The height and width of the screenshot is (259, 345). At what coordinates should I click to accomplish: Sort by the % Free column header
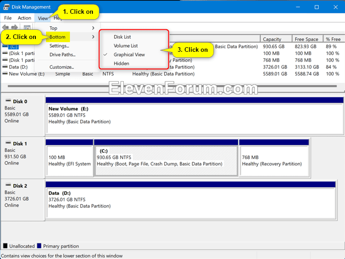pyautogui.click(x=333, y=39)
